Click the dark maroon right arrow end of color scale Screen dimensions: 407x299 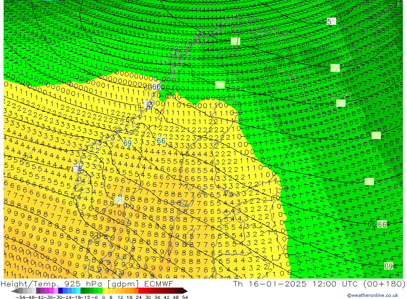click(x=185, y=291)
